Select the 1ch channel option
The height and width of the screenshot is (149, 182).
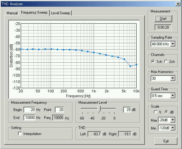(153, 61)
